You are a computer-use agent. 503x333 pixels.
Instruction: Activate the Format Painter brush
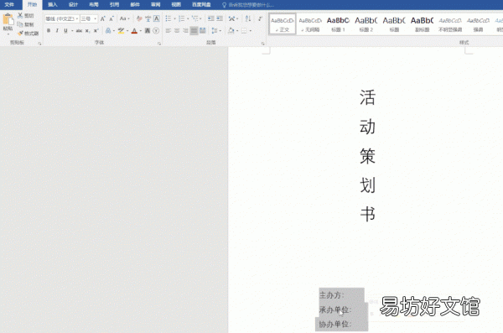pos(20,33)
